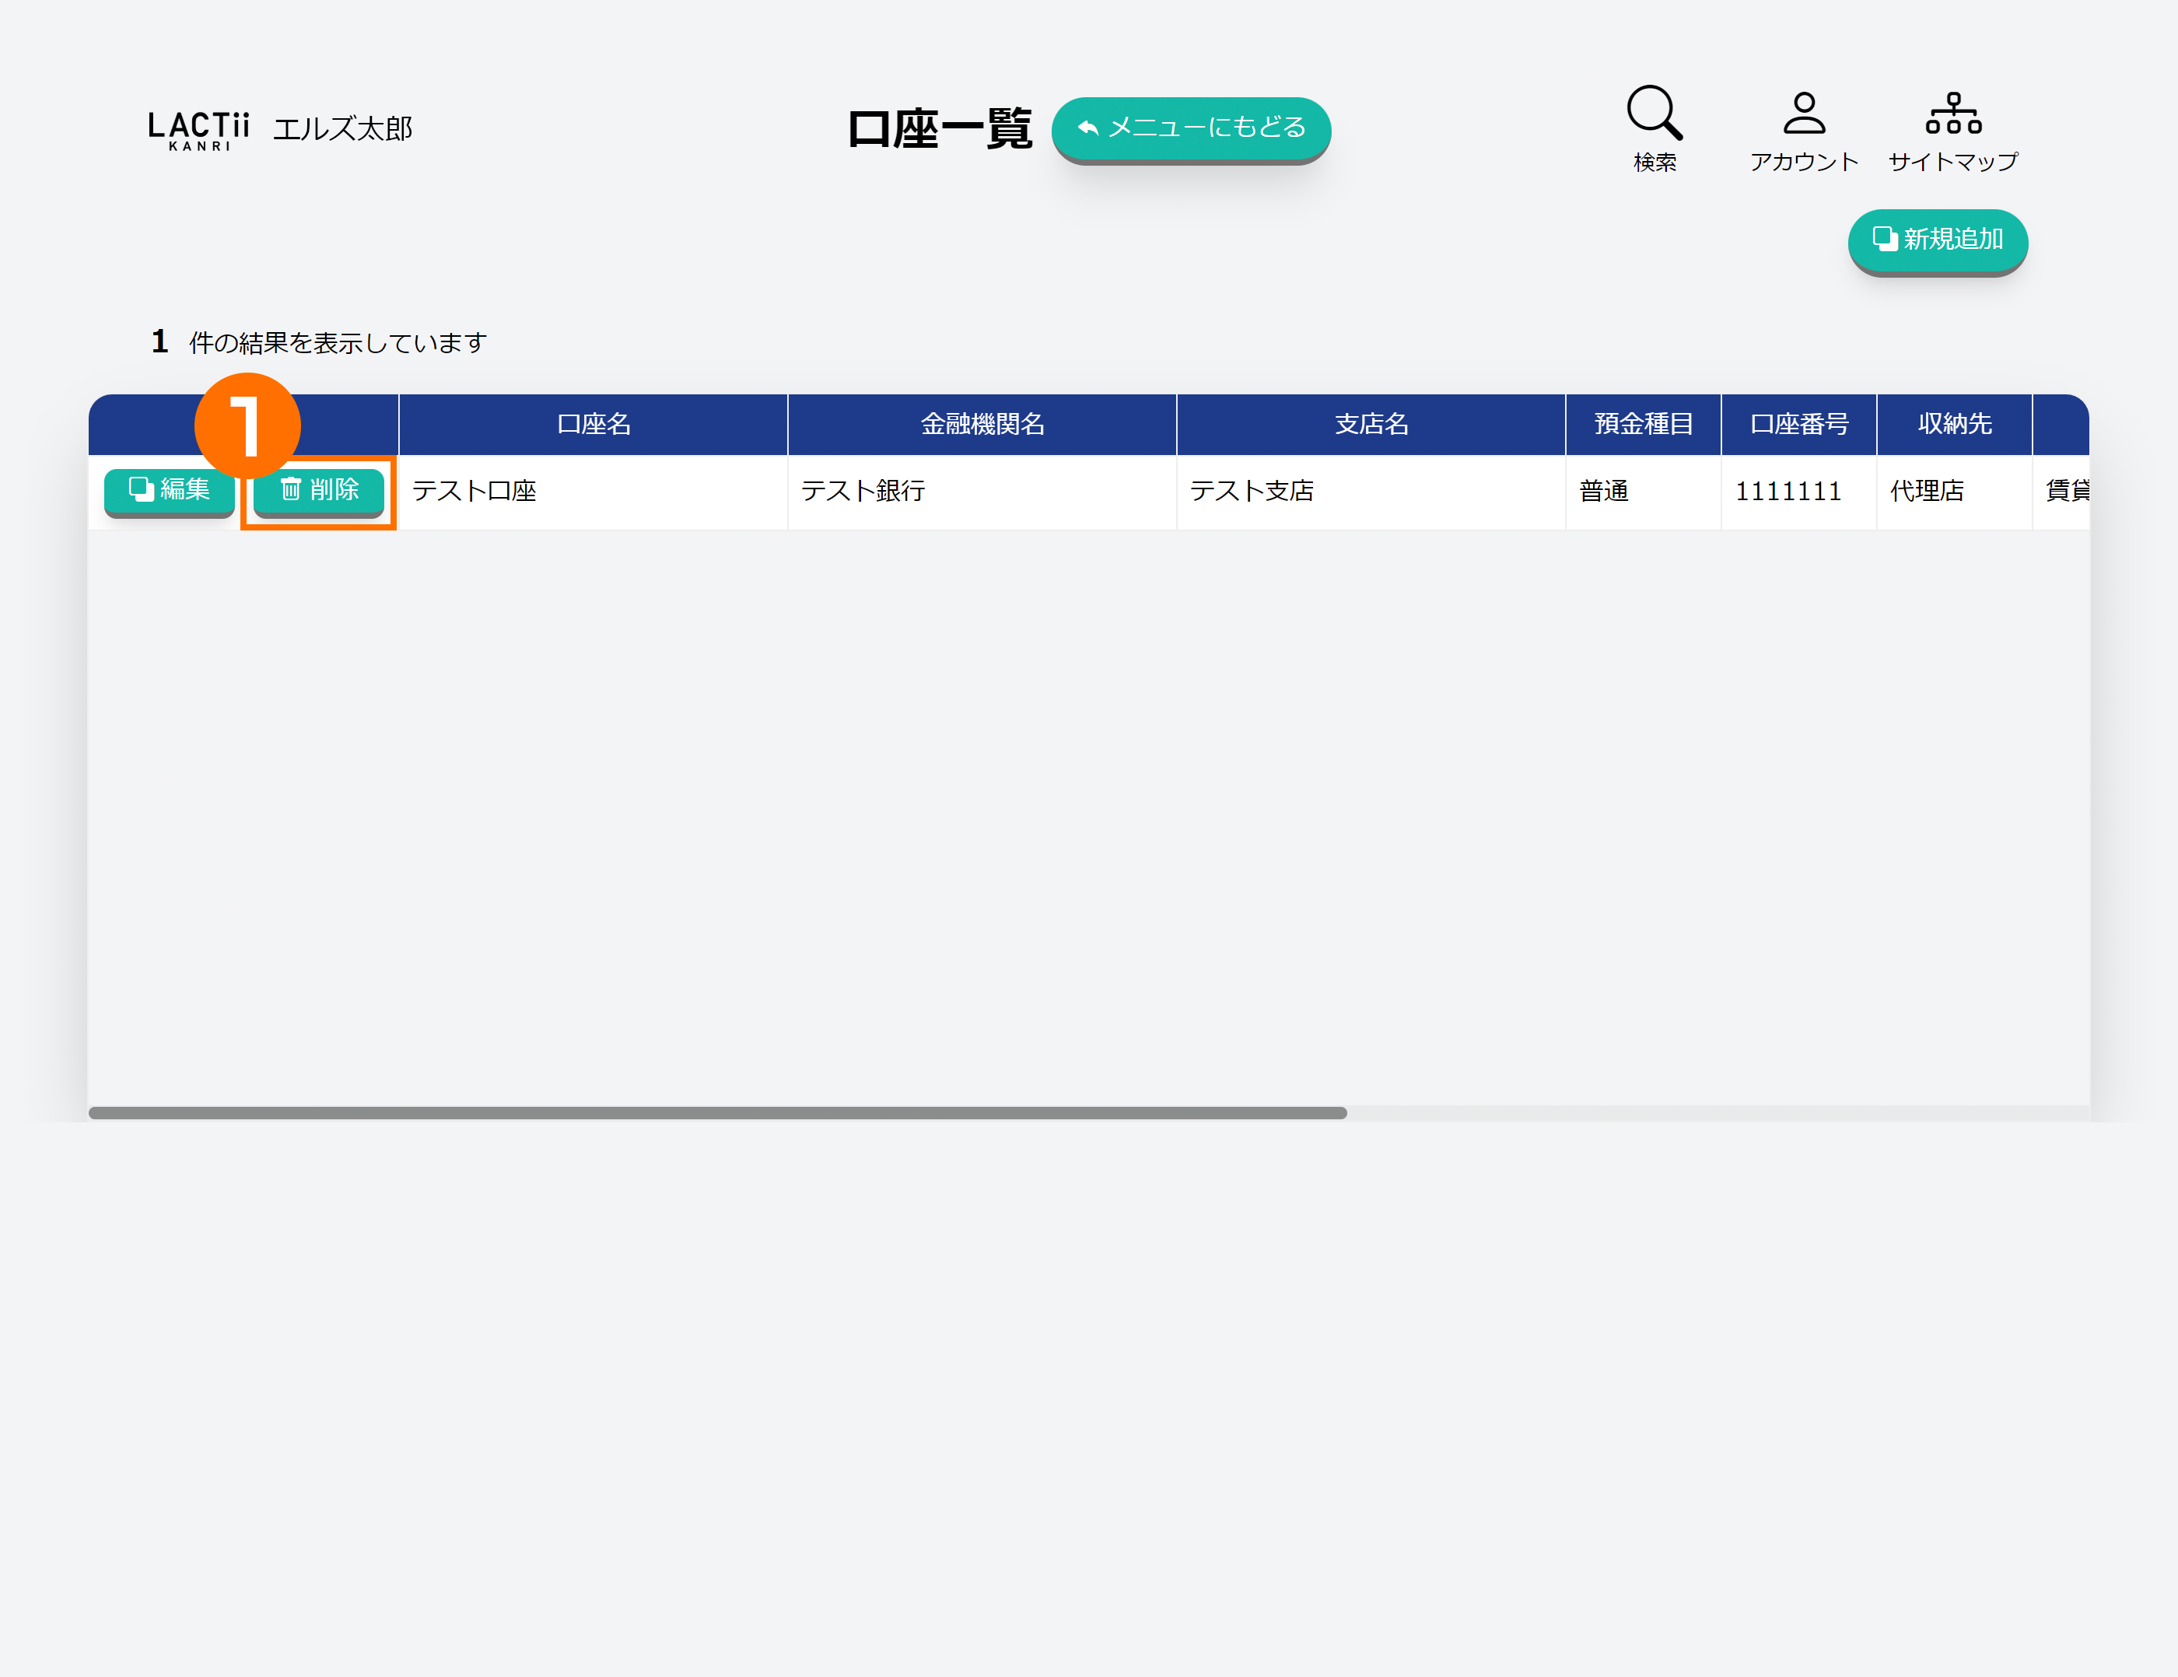Edit the テスト口座 row
This screenshot has width=2178, height=1677.
click(170, 491)
